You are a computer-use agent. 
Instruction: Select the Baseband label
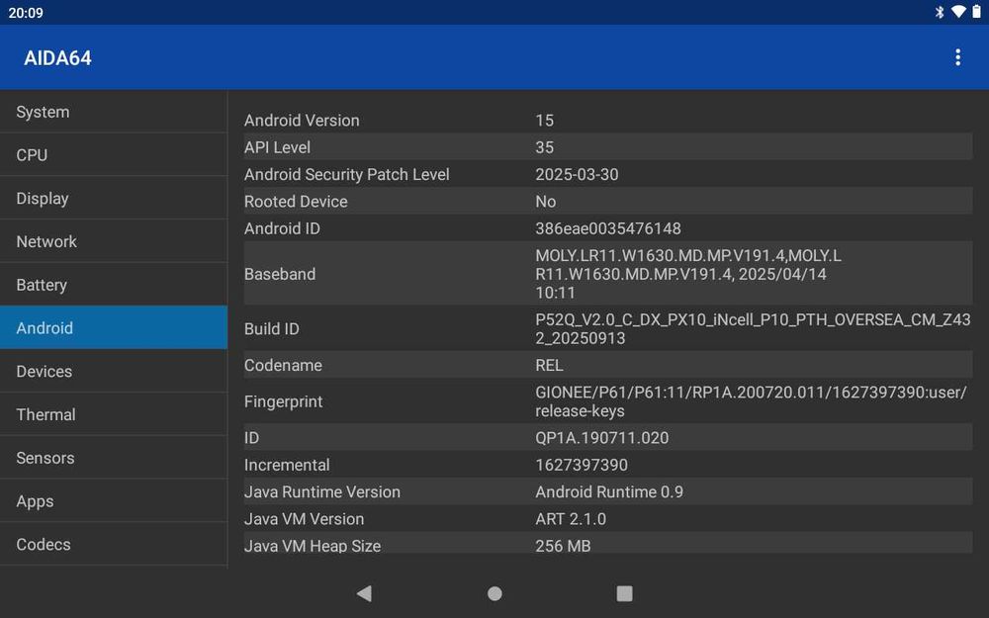[x=280, y=274]
